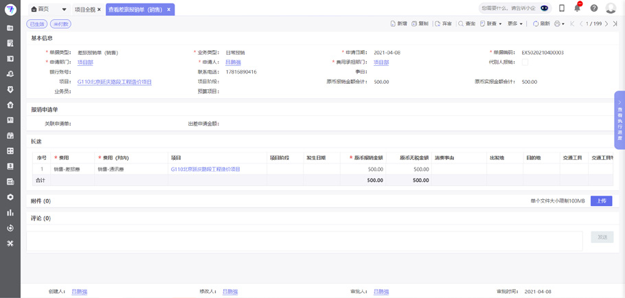Click the 查询 (search) toolbar button
The width and height of the screenshot is (625, 298).
466,24
